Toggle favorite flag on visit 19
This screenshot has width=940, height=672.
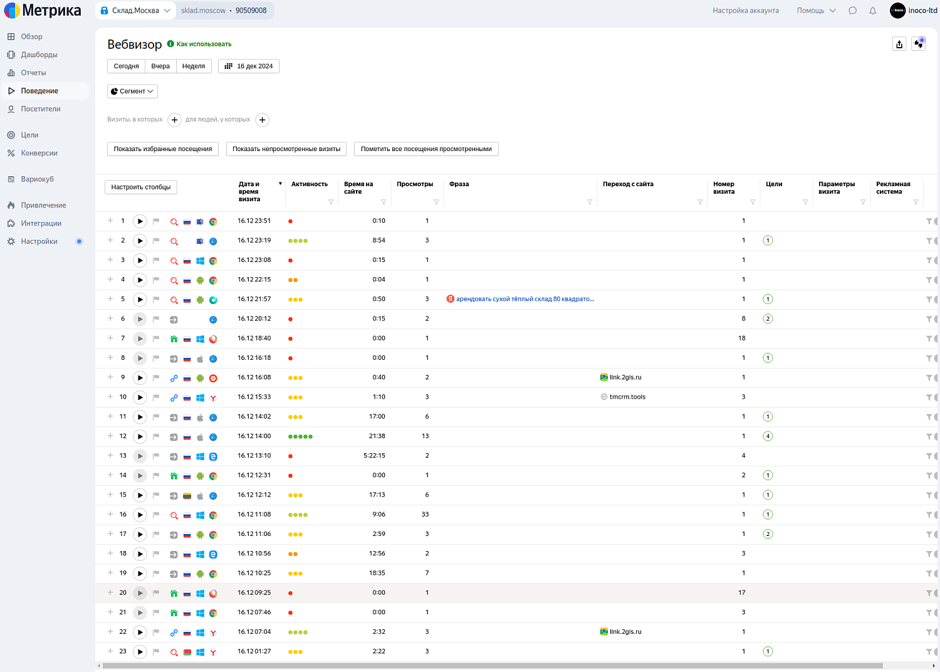tap(156, 574)
